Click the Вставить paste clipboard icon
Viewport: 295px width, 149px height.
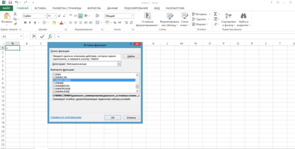pos(7,16)
